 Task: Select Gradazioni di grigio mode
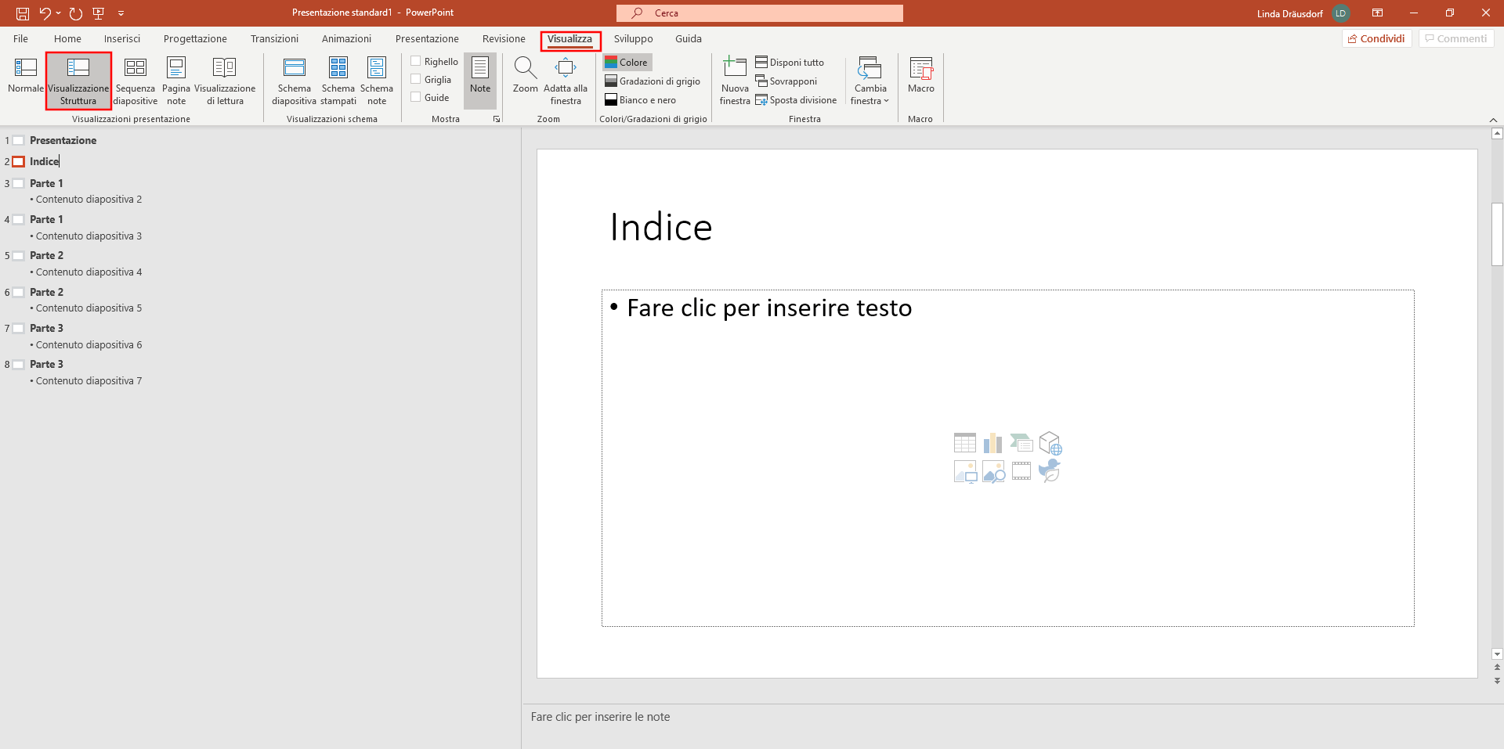point(653,81)
